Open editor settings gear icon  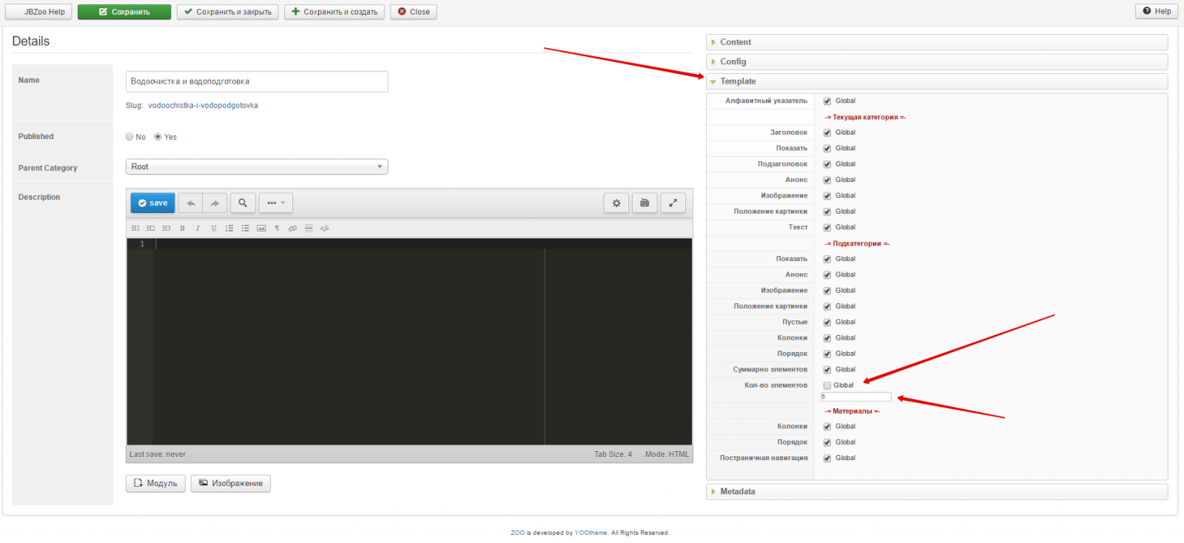[616, 203]
